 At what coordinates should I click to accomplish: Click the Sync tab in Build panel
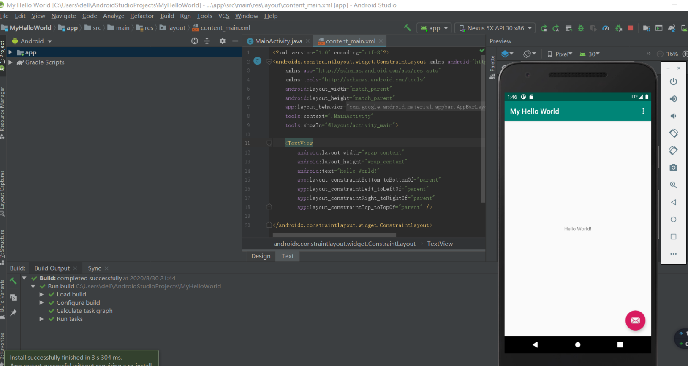click(94, 268)
